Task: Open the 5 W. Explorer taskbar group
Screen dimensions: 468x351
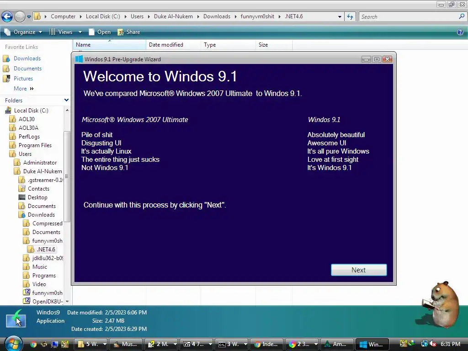Action: (92, 344)
